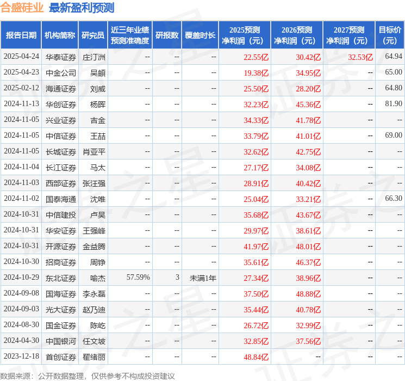405x381 pixels.
Task: Click the 华泰证券 institution cell
Action: pyautogui.click(x=61, y=57)
